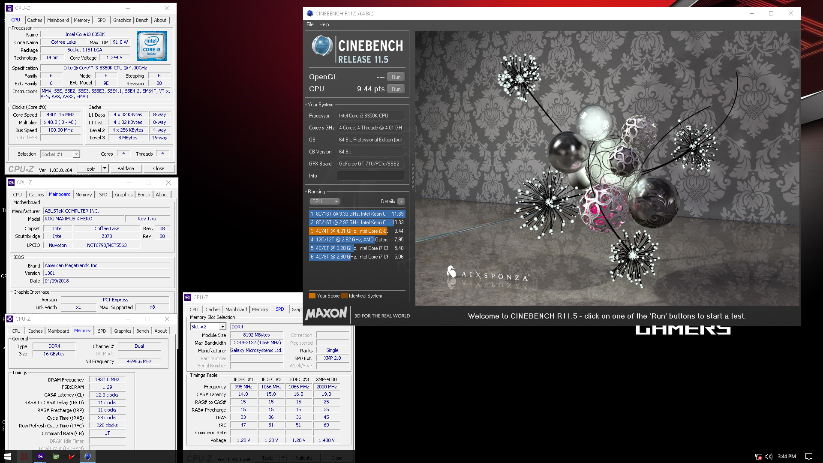Open the Cinebench Help menu

(x=324, y=24)
